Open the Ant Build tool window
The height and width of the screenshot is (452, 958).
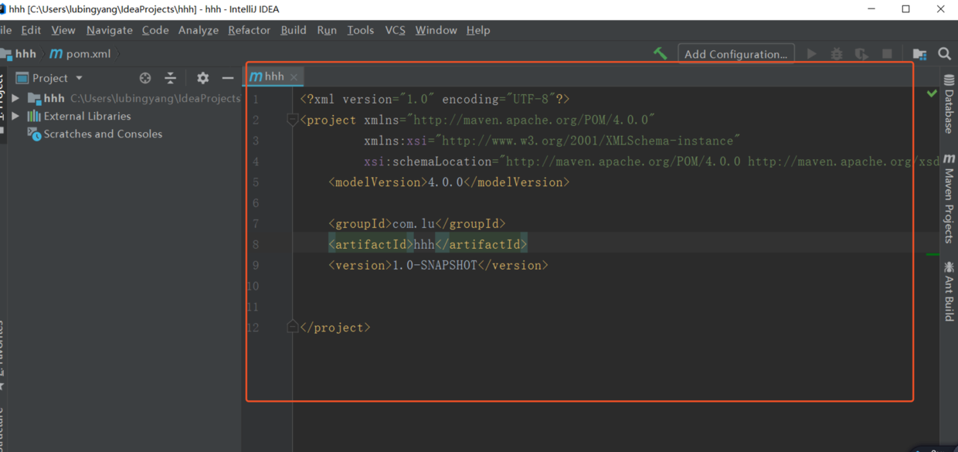pos(949,291)
